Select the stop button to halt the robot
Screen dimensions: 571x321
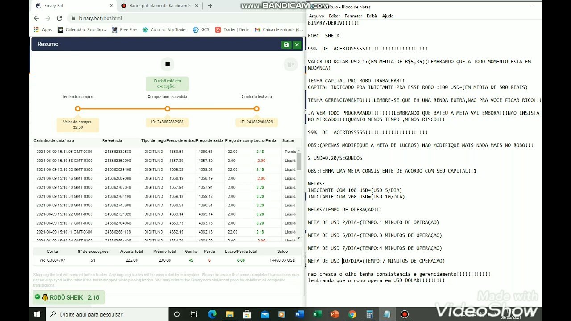point(167,64)
